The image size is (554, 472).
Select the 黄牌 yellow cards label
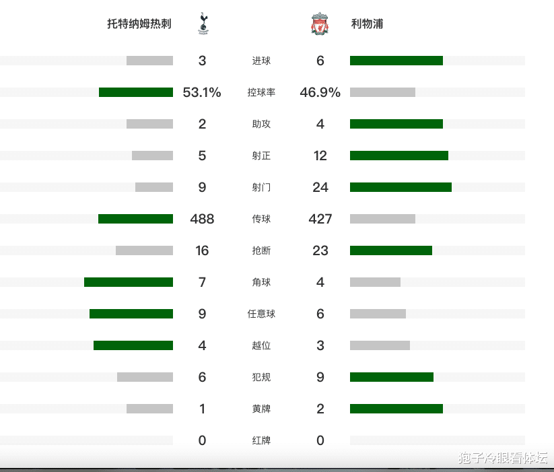tap(261, 409)
